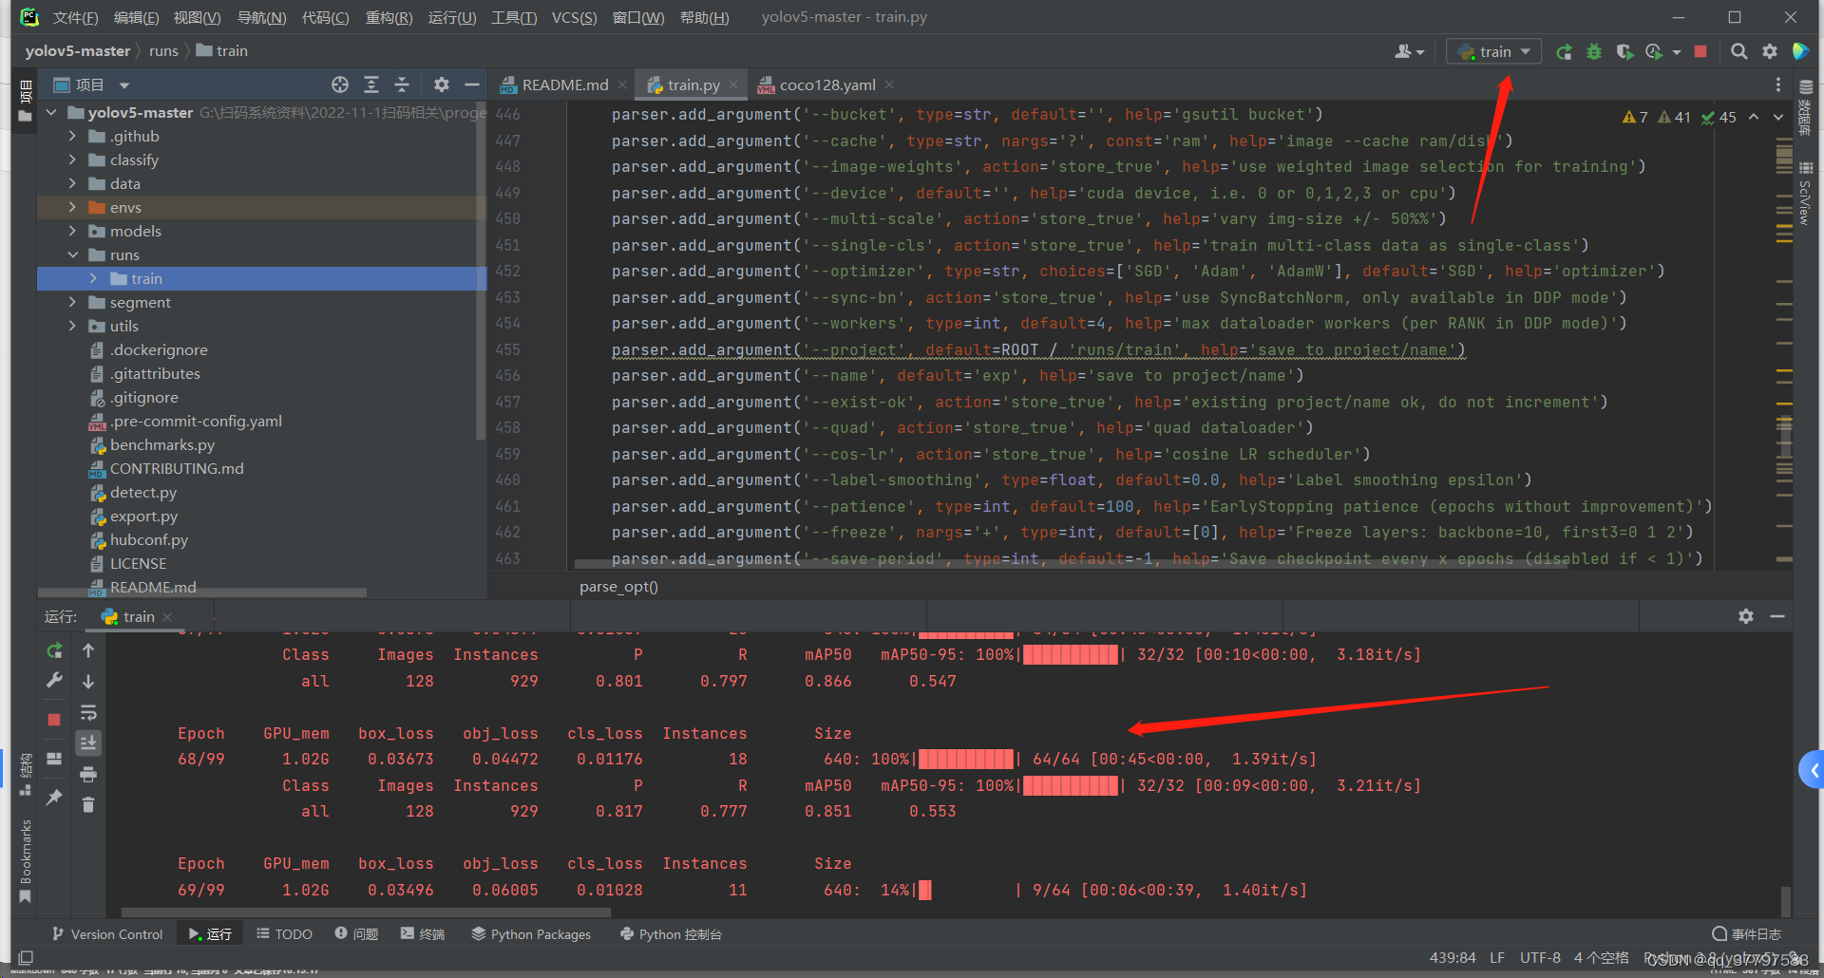Switch to coco128.yaml editor tab
Image resolution: width=1824 pixels, height=978 pixels.
click(x=826, y=85)
